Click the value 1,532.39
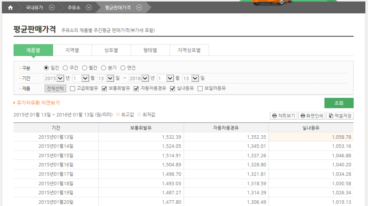 point(171,137)
